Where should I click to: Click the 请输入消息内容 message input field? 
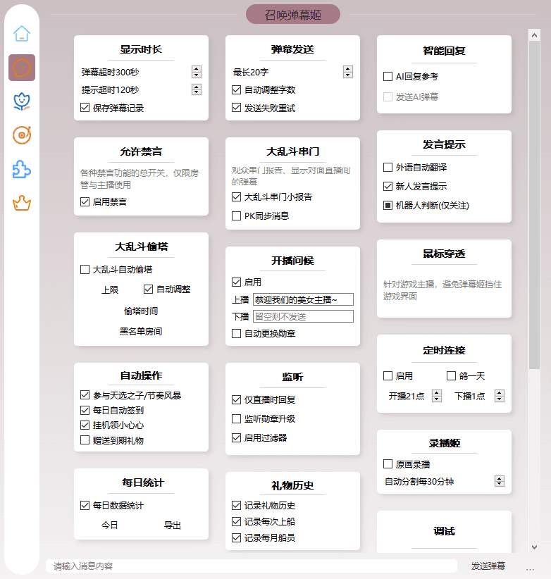pyautogui.click(x=250, y=566)
